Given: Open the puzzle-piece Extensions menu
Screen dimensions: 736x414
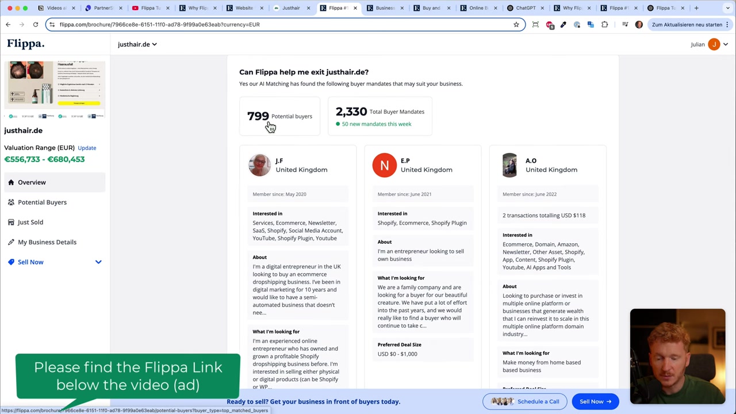Looking at the screenshot, I should [605, 25].
